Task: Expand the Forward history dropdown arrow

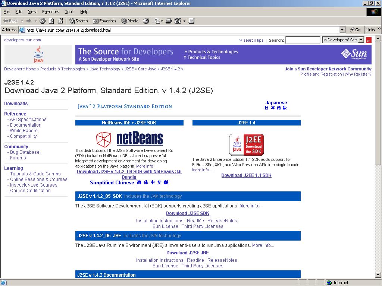Action: (x=35, y=21)
